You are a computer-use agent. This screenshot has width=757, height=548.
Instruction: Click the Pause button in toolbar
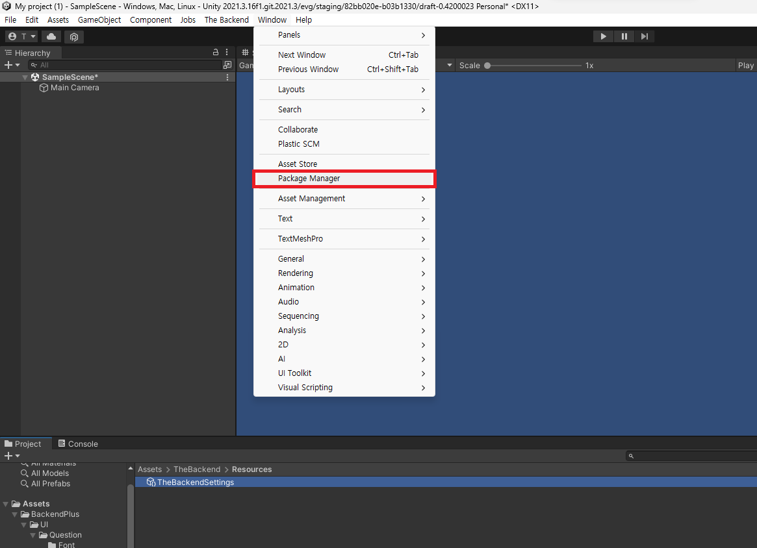coord(624,36)
